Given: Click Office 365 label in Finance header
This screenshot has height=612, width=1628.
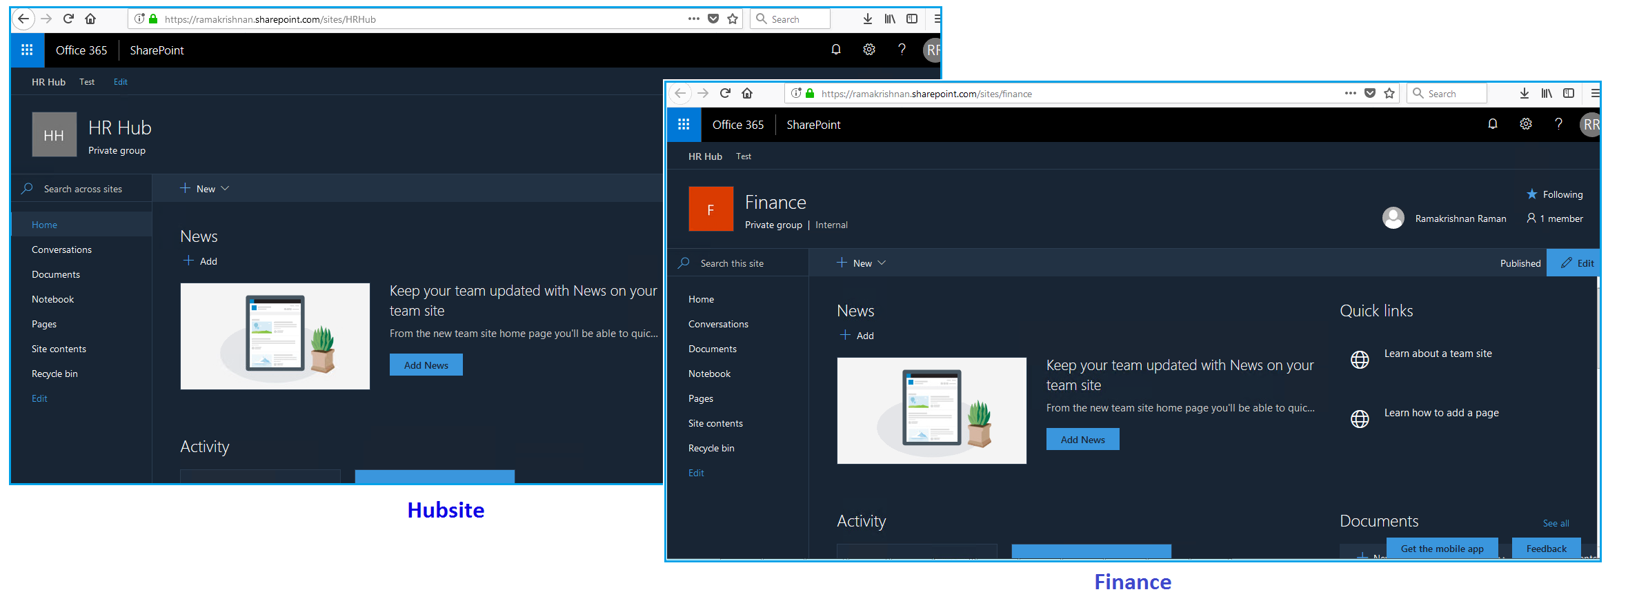Looking at the screenshot, I should tap(738, 125).
